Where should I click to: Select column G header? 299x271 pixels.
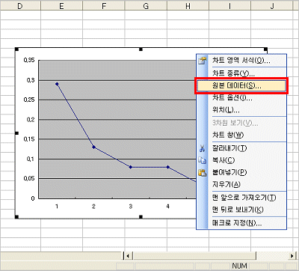coord(146,5)
